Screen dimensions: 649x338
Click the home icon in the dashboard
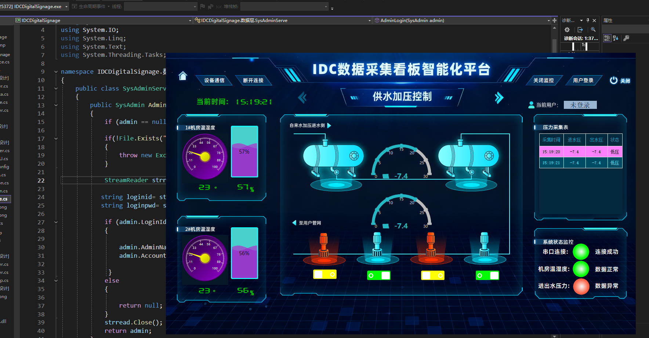coord(183,76)
